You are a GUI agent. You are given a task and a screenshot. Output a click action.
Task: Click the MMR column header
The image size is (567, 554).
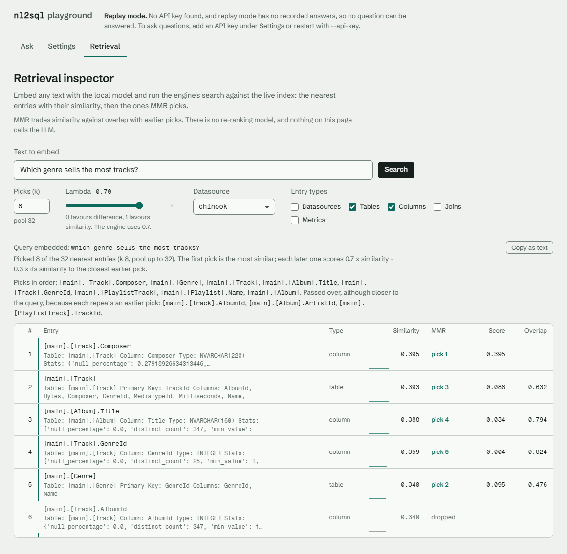(438, 331)
